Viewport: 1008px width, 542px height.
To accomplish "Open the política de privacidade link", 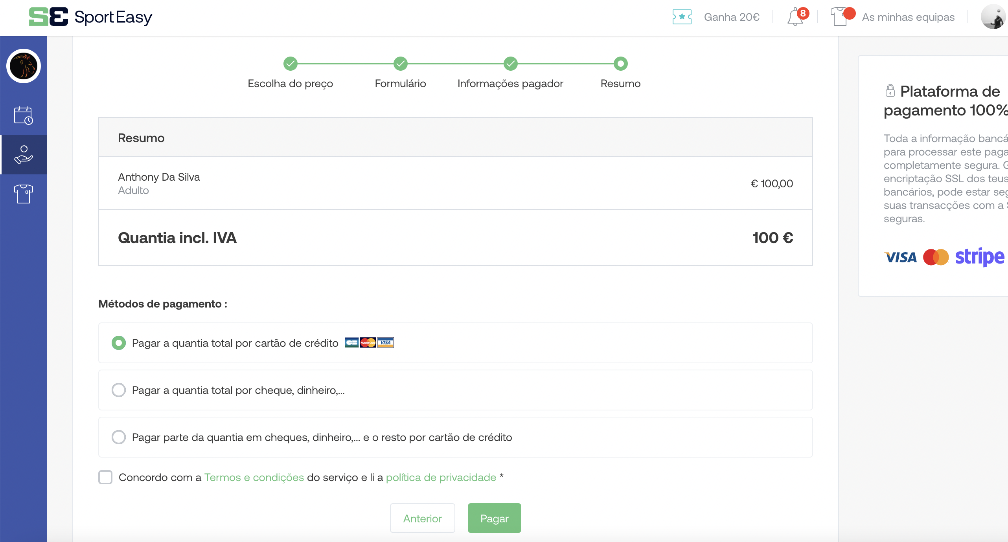I will (441, 477).
